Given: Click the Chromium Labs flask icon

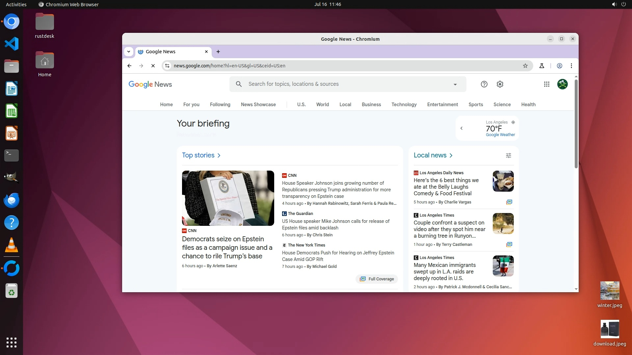Looking at the screenshot, I should click(x=542, y=66).
